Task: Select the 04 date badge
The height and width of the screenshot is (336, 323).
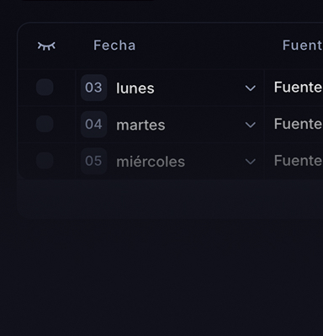Action: coord(93,125)
